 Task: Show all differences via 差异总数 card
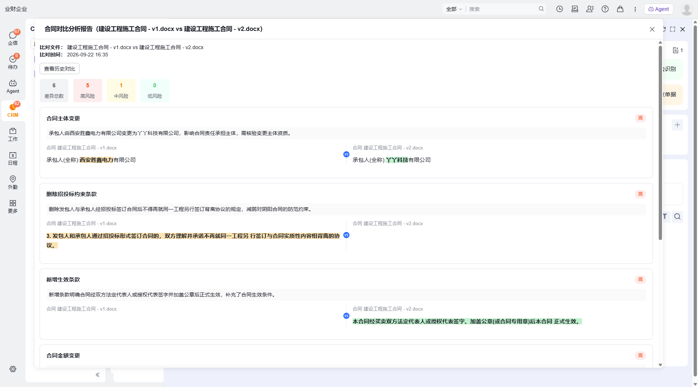(54, 91)
